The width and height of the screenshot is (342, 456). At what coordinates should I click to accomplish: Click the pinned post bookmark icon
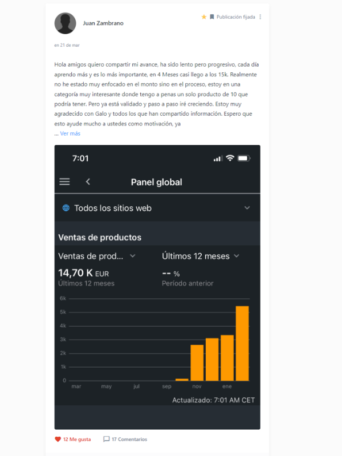pos(211,17)
